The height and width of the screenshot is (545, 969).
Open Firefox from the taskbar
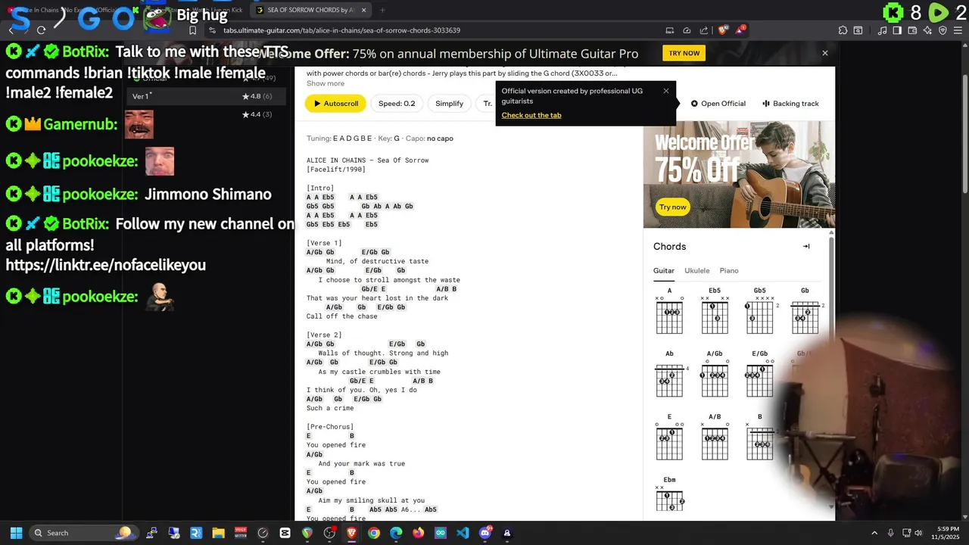[419, 533]
